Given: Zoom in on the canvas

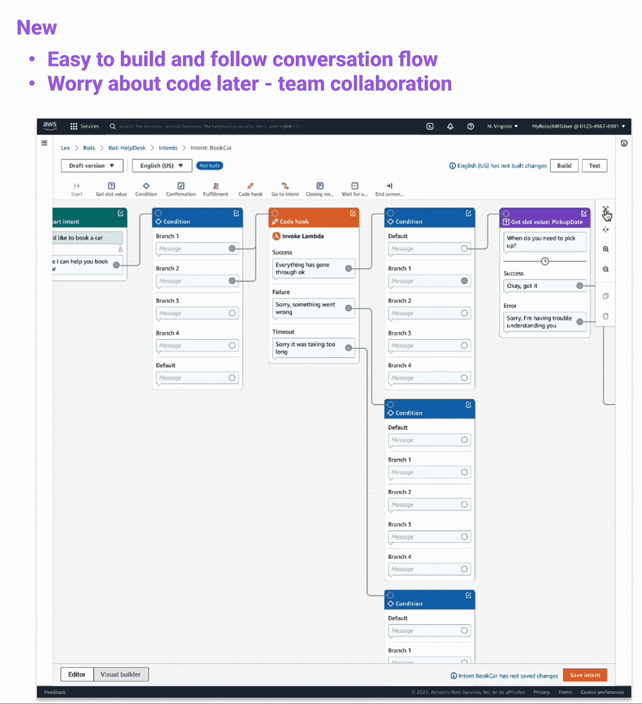Looking at the screenshot, I should tap(606, 249).
